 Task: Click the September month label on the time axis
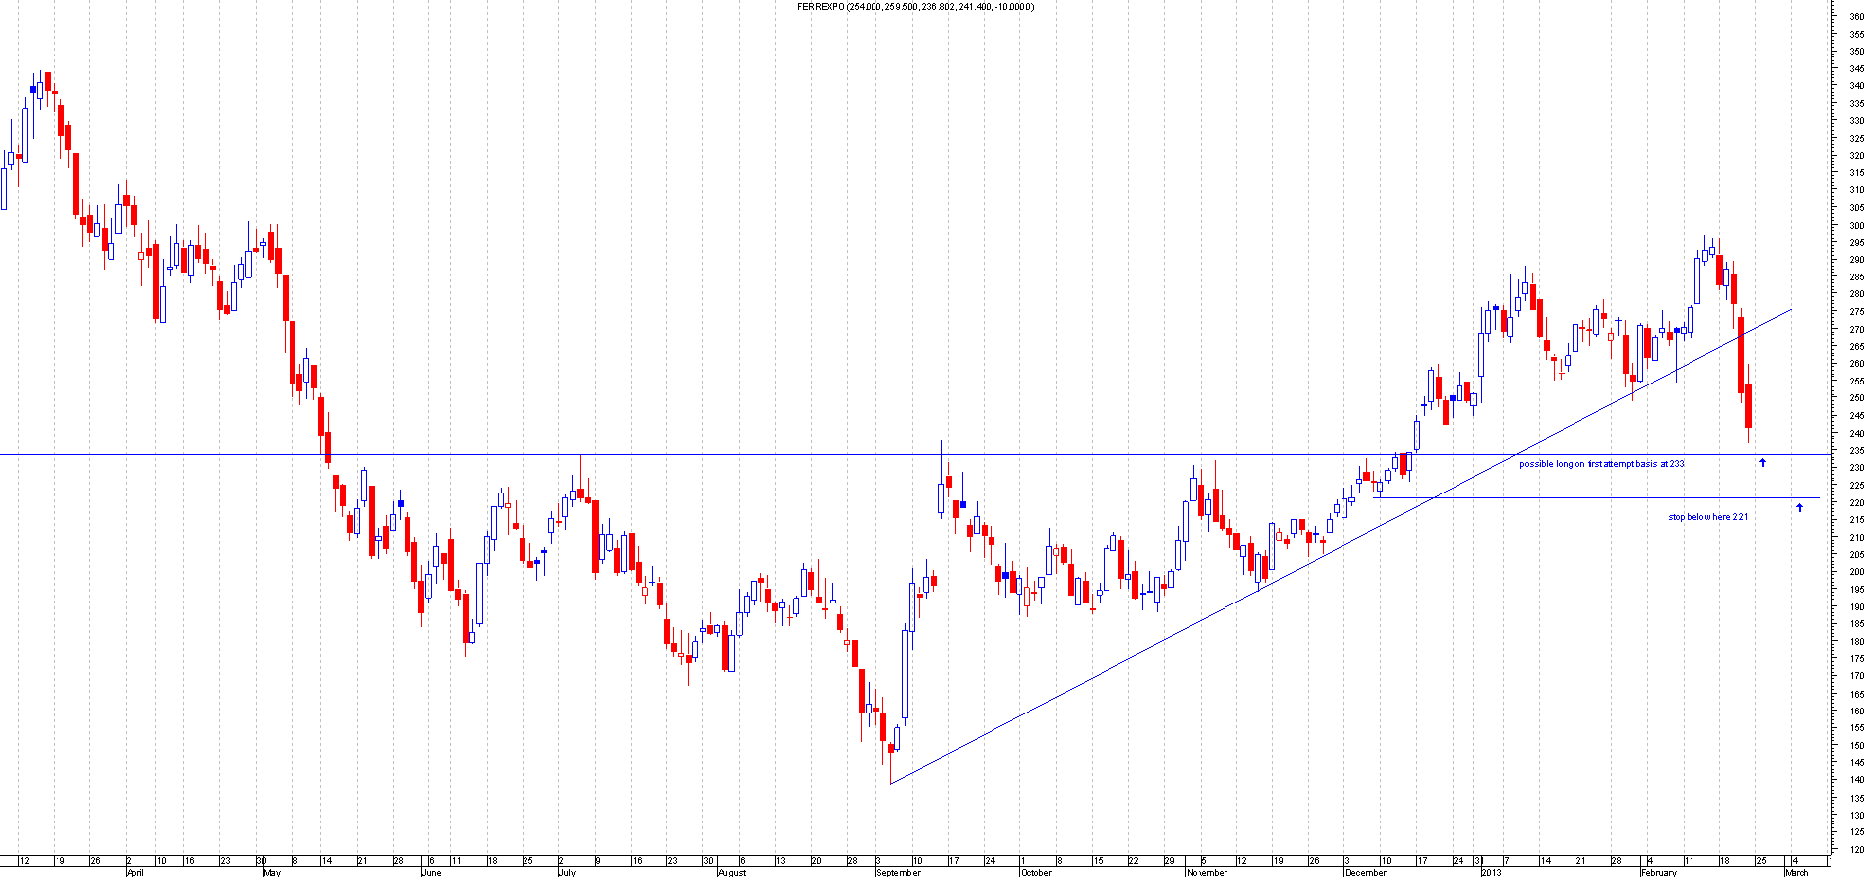click(899, 873)
